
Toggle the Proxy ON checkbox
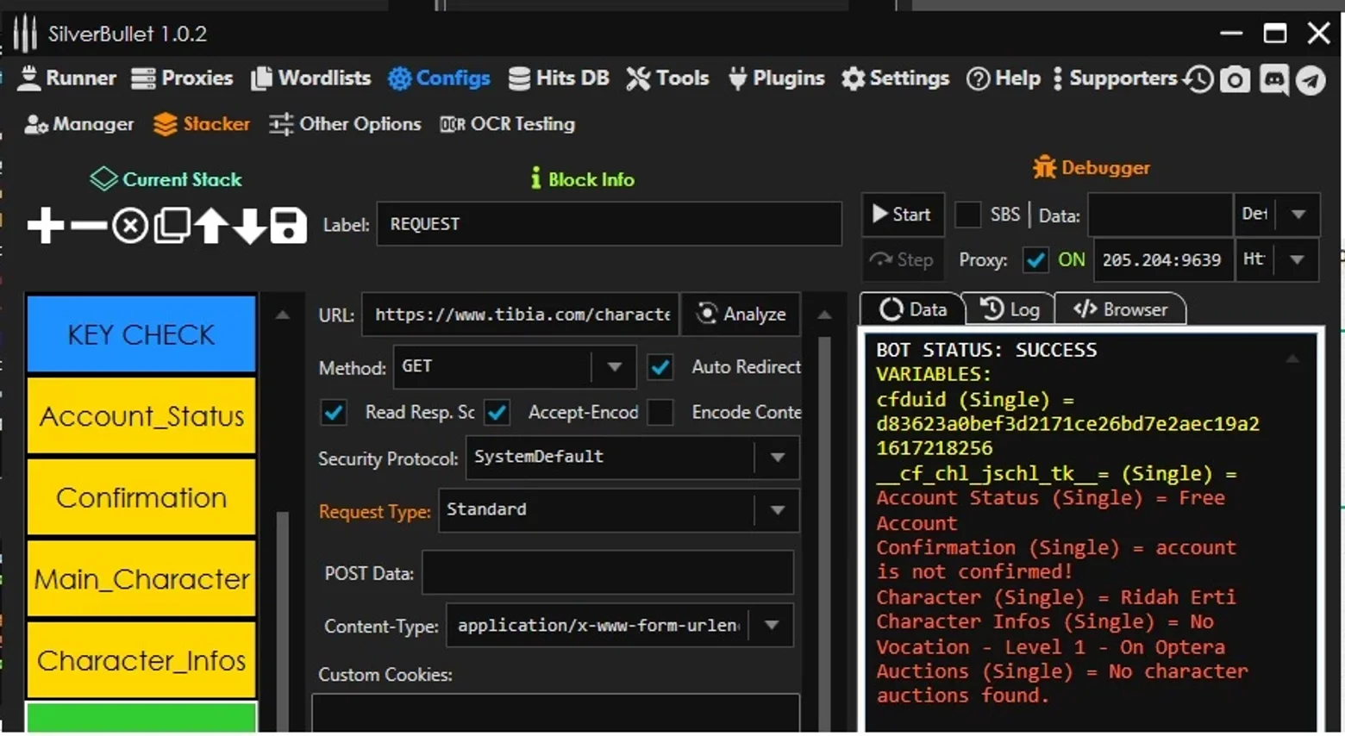pyautogui.click(x=1035, y=259)
